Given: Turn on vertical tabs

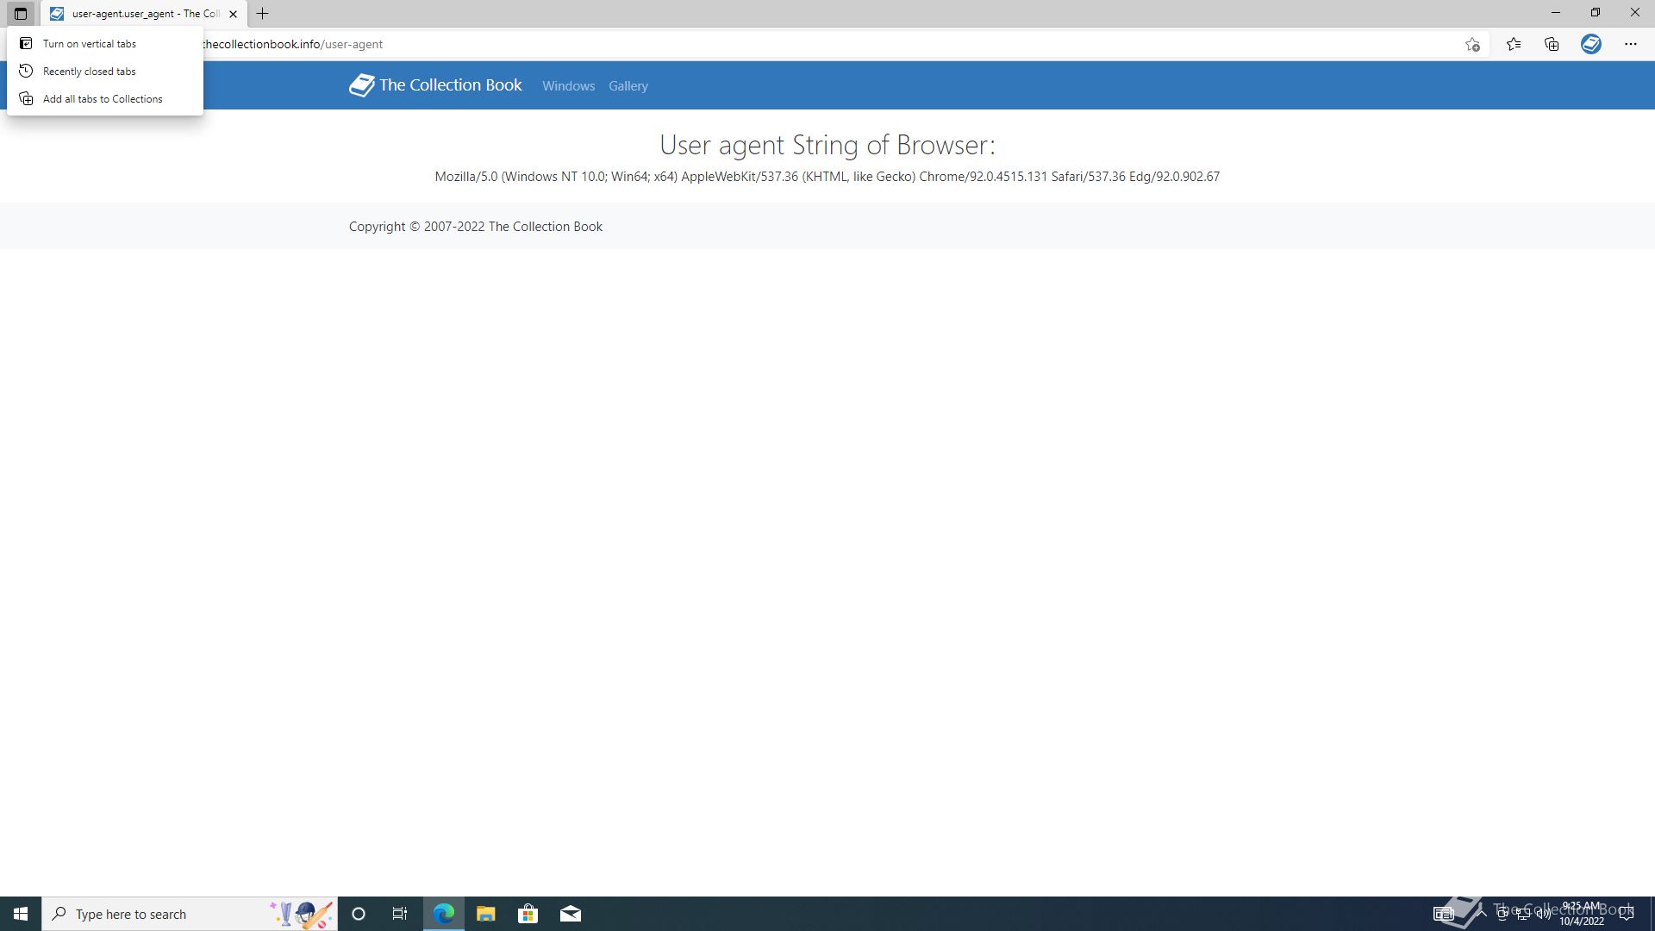Looking at the screenshot, I should coord(105,44).
